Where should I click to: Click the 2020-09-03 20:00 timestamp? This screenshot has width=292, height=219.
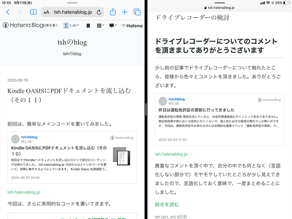[x=25, y=178]
